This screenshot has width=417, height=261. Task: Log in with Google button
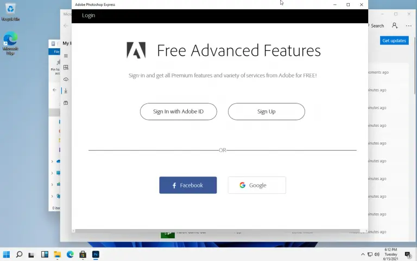point(257,185)
